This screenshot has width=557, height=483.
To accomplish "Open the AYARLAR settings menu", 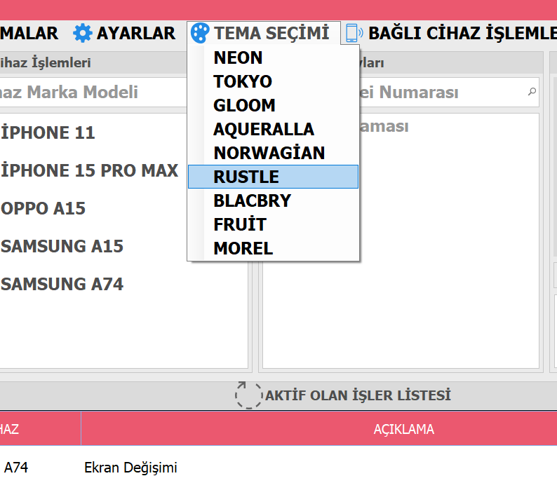I will pos(135,33).
